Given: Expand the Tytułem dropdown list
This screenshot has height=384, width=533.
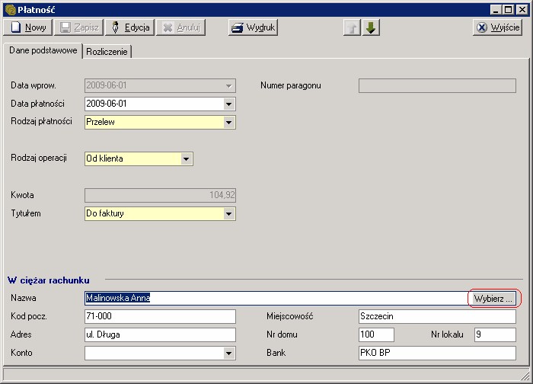Looking at the screenshot, I should coord(229,214).
